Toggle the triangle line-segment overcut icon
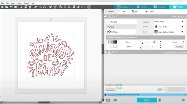 pos(110,47)
